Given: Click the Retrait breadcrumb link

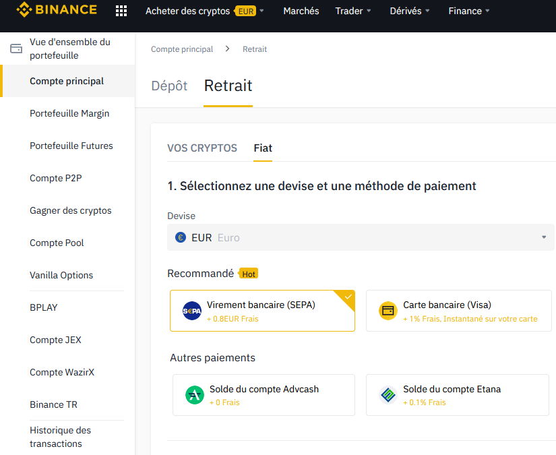Looking at the screenshot, I should click(255, 49).
